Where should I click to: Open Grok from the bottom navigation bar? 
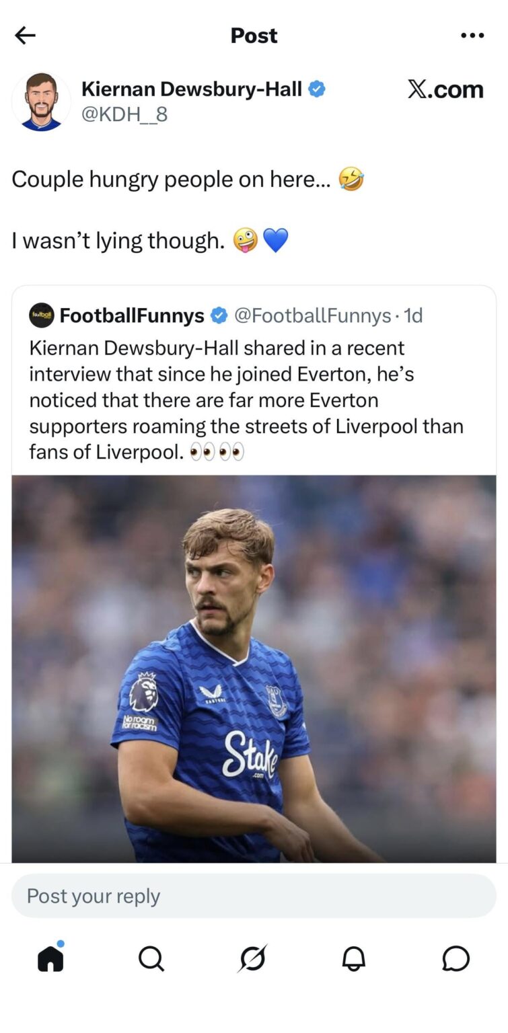254,958
